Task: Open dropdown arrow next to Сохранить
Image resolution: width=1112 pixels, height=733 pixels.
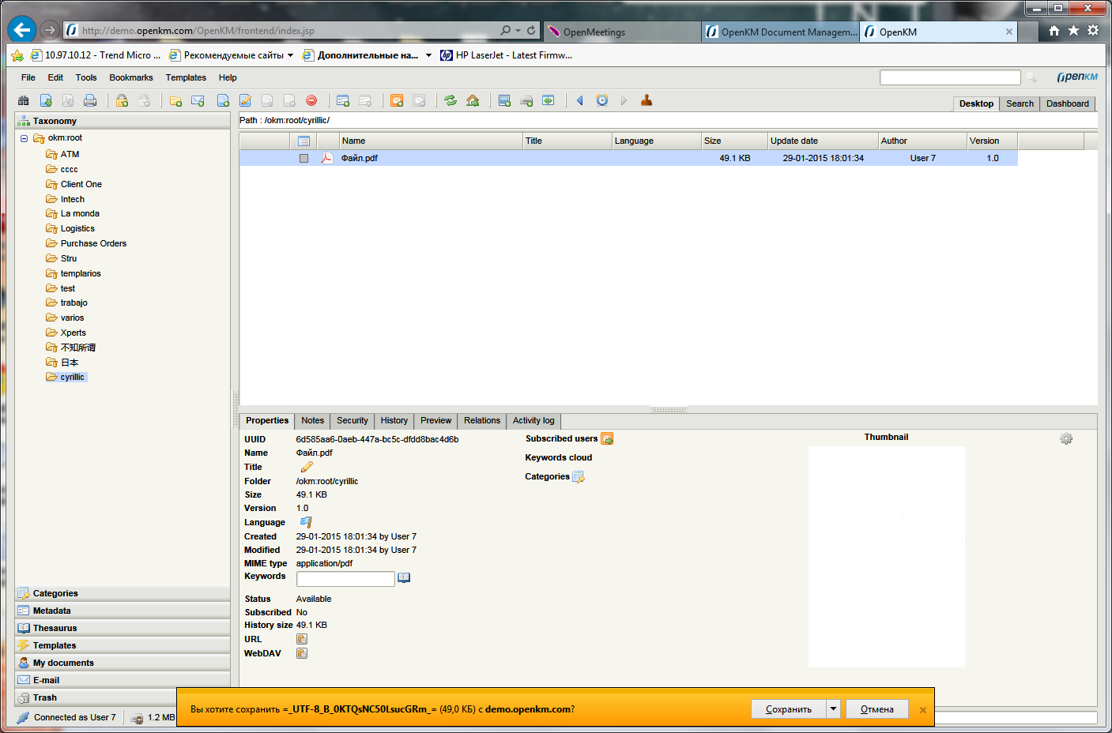Action: point(833,709)
